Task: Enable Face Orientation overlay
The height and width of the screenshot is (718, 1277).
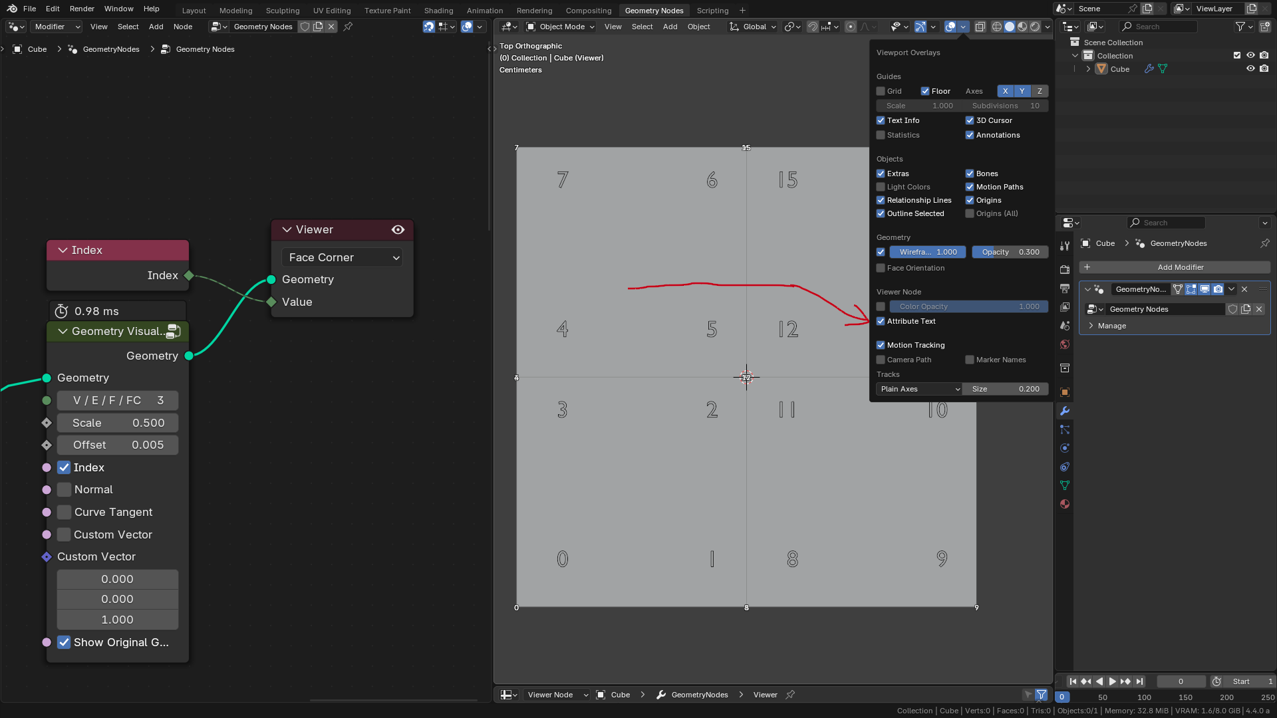Action: pyautogui.click(x=881, y=268)
